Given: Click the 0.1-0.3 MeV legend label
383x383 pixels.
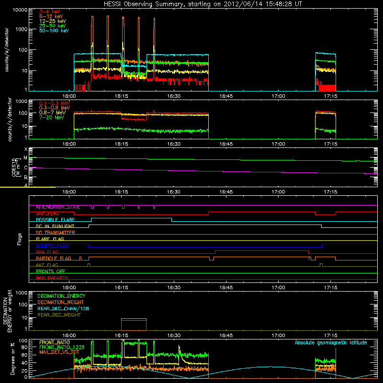Looking at the screenshot, I should pyautogui.click(x=55, y=103).
